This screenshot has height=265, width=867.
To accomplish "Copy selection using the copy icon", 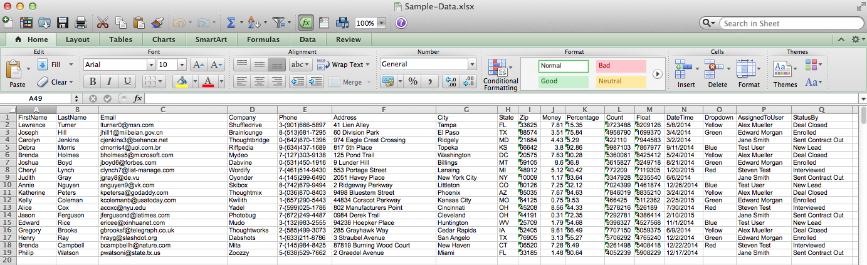I will point(121,23).
